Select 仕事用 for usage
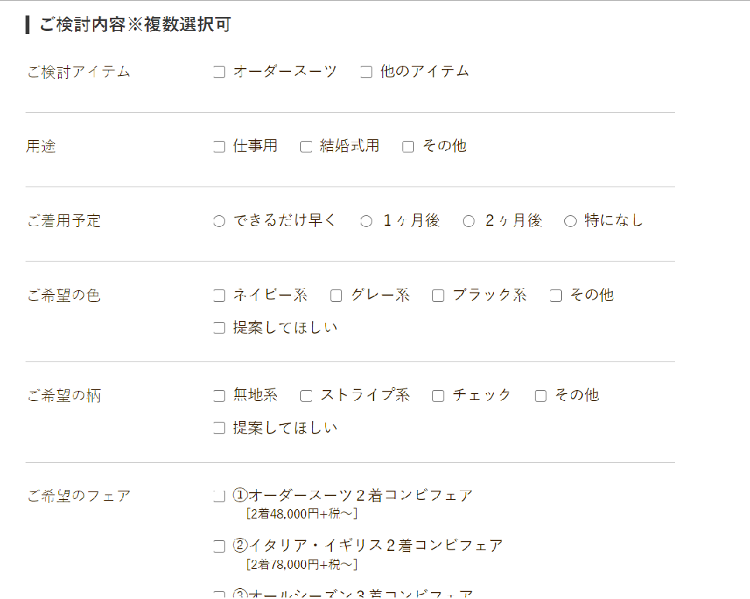750x599 pixels. coord(219,146)
